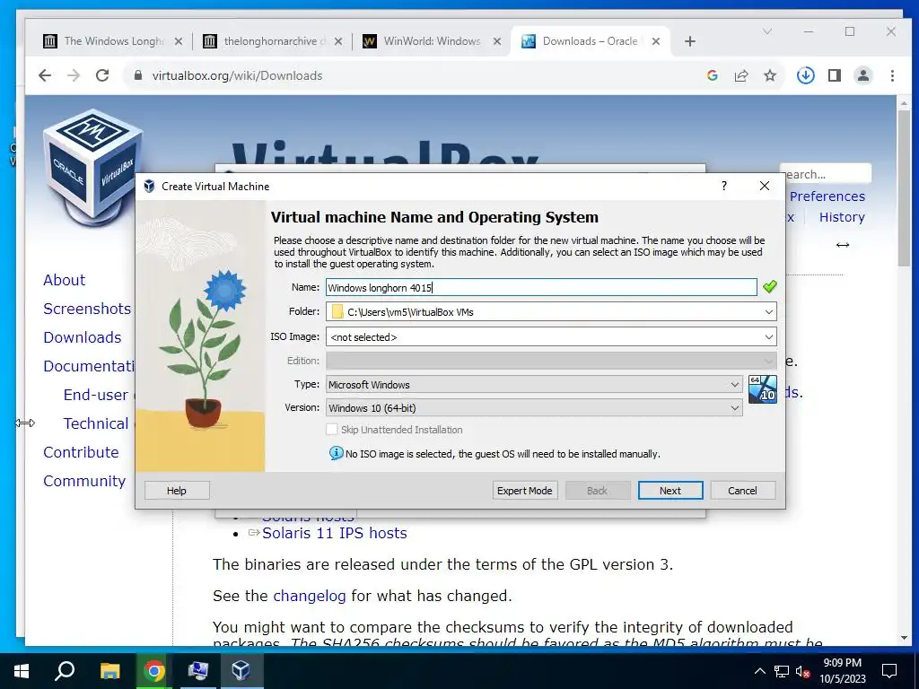Click the History link on page
The height and width of the screenshot is (689, 919).
842,217
